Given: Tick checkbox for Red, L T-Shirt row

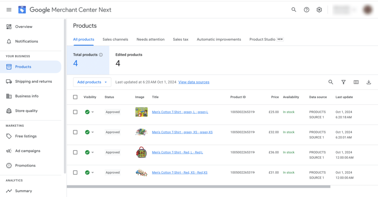Looking at the screenshot, I should coord(75,153).
